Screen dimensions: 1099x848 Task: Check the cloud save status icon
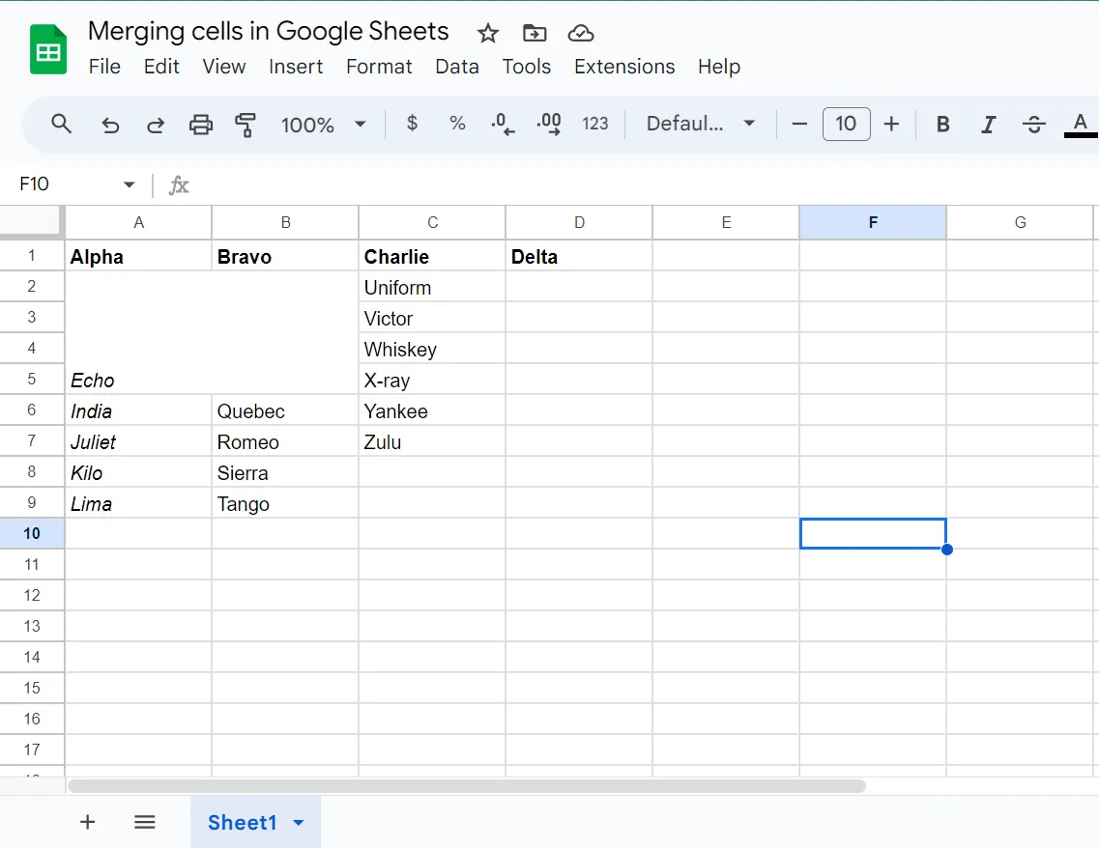point(581,33)
